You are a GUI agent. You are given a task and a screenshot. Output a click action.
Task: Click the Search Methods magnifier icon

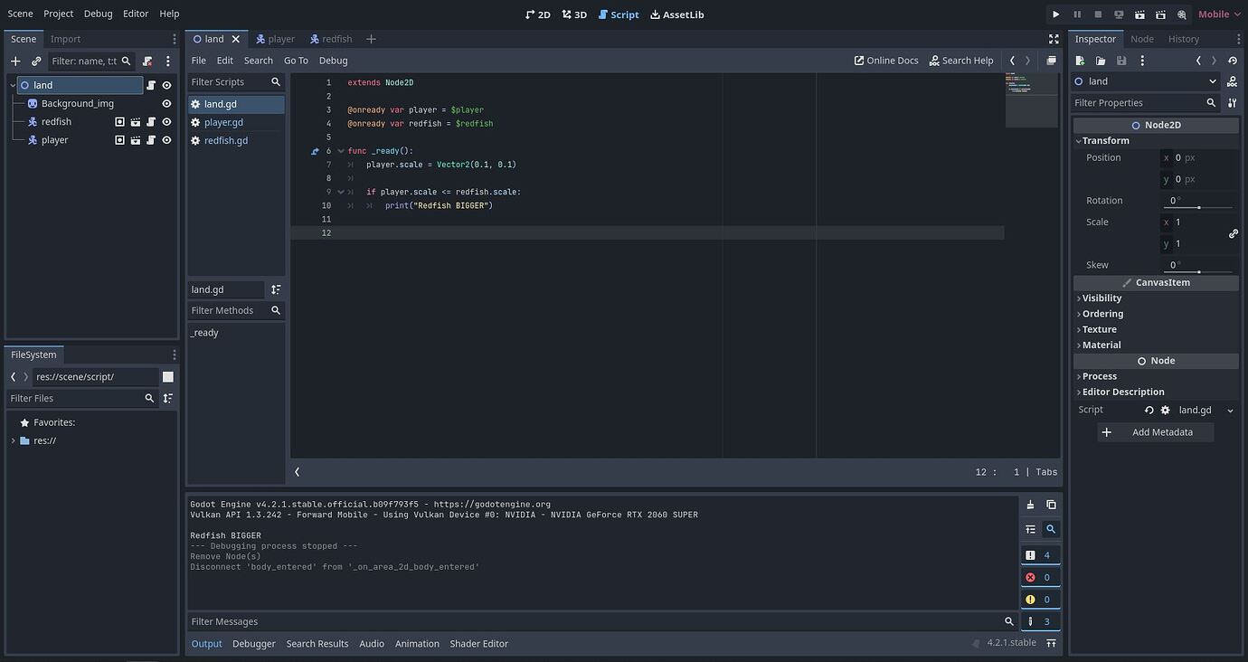(275, 310)
